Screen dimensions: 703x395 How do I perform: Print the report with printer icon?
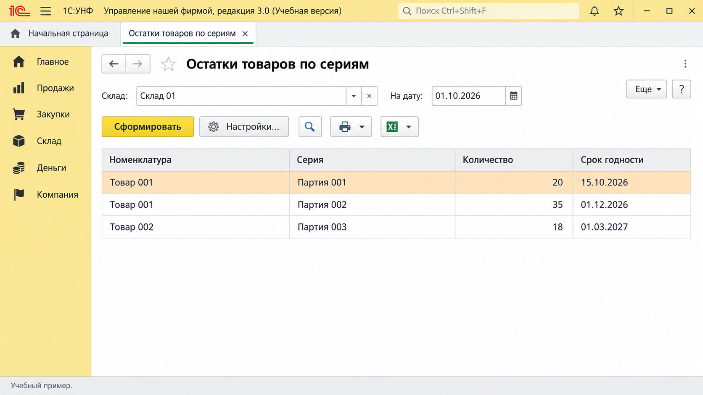[345, 127]
